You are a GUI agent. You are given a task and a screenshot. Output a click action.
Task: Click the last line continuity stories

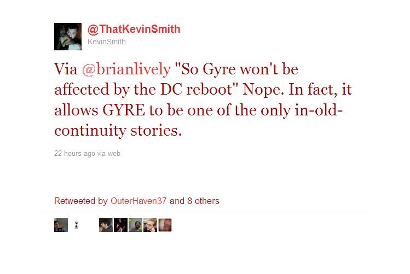118,130
